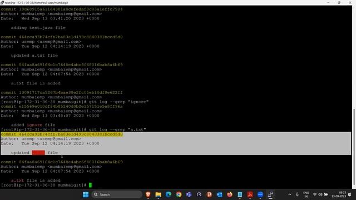Click 'Date: Wed Sep 13 03:48:07' line
This screenshot has height=200, width=356.
[50, 116]
